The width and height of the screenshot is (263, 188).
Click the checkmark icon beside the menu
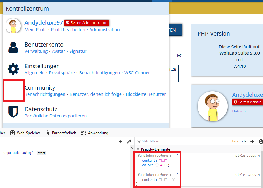(179, 56)
